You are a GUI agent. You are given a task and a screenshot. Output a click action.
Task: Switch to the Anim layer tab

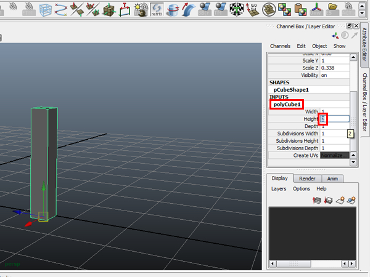(x=332, y=179)
